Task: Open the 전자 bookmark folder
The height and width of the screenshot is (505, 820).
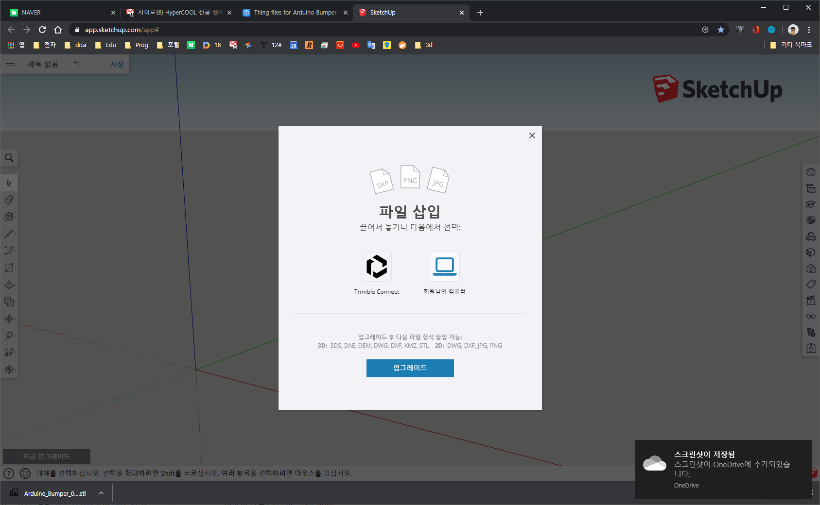Action: pyautogui.click(x=44, y=45)
